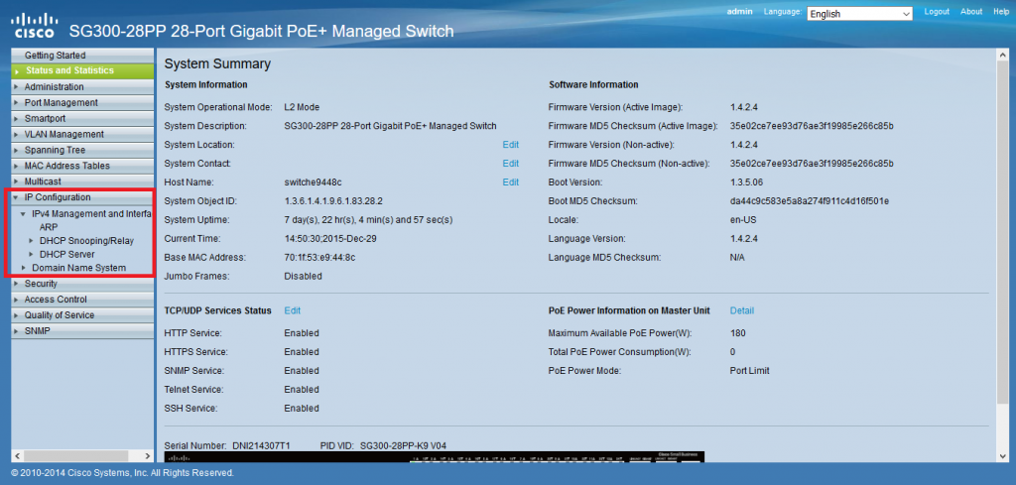Click Jumbo Frames value Disabled
The width and height of the screenshot is (1016, 485).
pyautogui.click(x=303, y=276)
